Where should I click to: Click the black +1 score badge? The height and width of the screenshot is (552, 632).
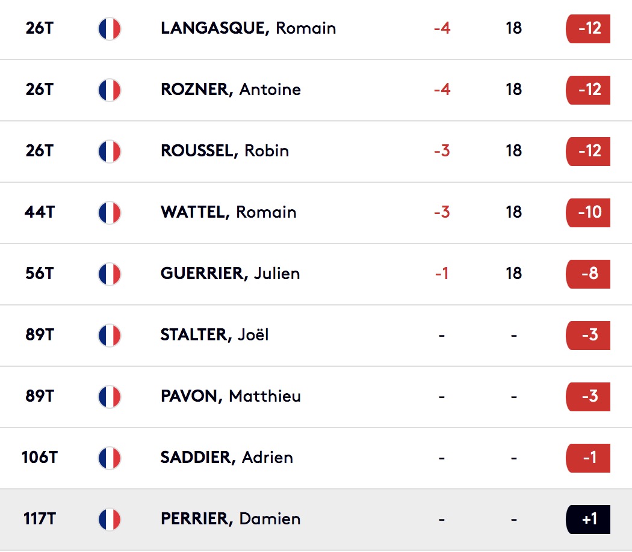pos(588,520)
